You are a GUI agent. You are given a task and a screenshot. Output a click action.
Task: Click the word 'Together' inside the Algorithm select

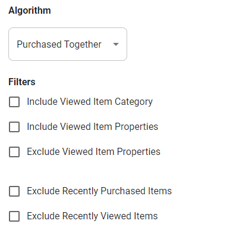[x=83, y=45]
